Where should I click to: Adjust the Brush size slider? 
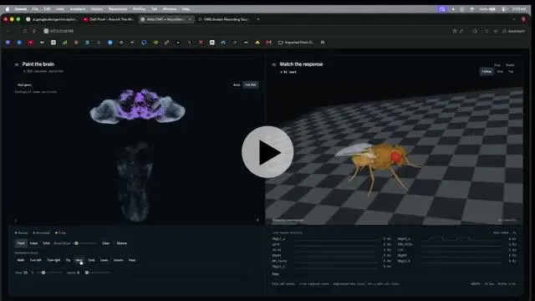coord(85,243)
